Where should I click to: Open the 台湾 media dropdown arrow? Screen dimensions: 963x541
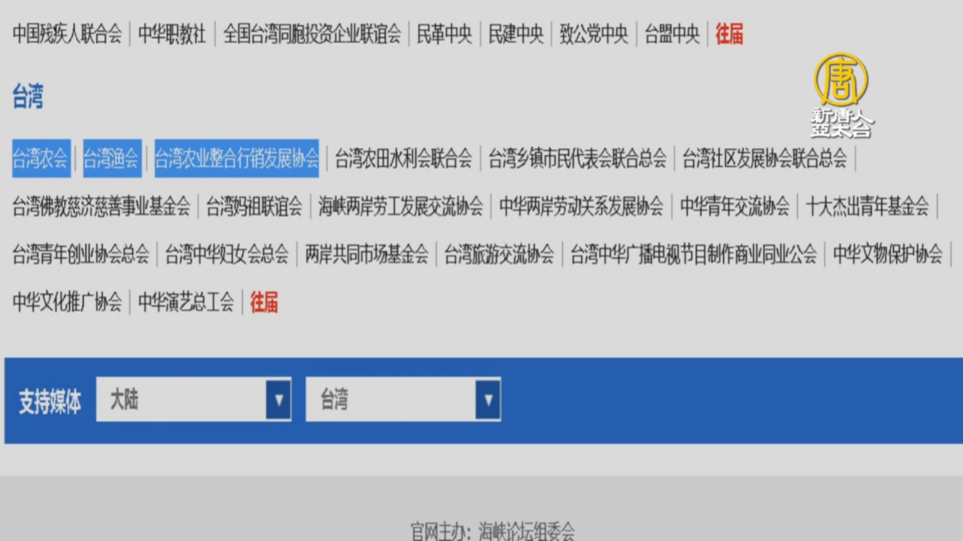[x=488, y=400]
